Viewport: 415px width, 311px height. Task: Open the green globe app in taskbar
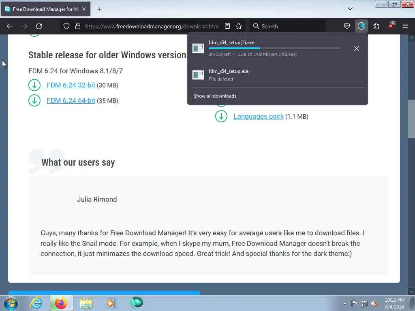(x=137, y=302)
